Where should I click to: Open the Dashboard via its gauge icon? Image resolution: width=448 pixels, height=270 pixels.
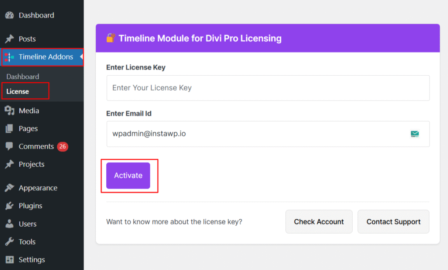[x=9, y=15]
